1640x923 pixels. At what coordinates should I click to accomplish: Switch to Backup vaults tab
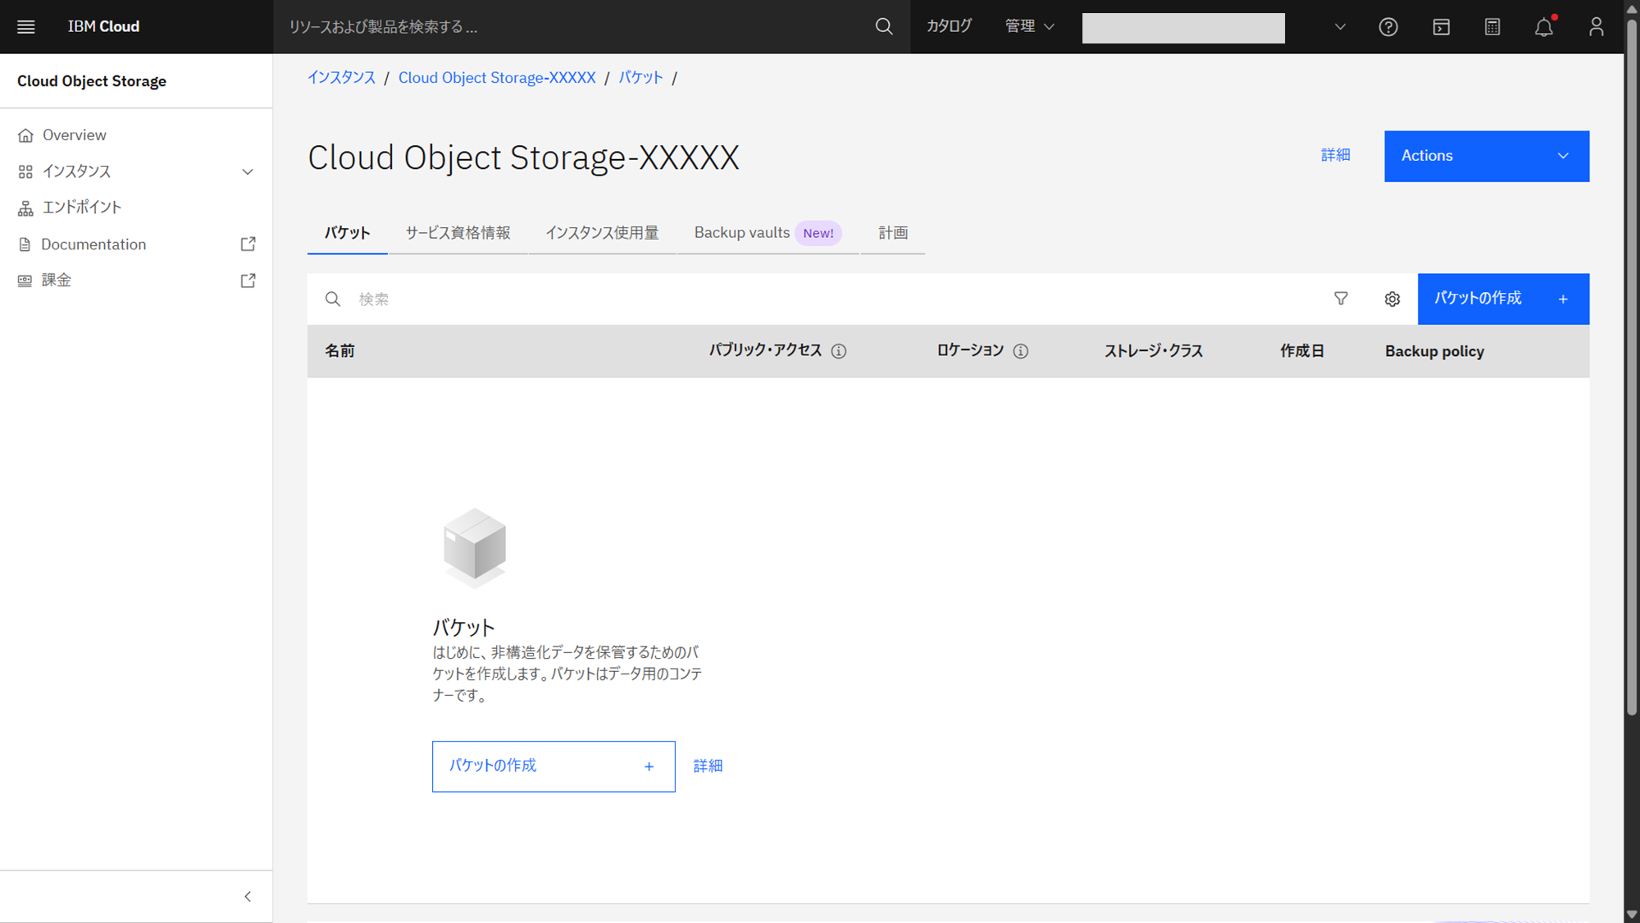coord(742,233)
